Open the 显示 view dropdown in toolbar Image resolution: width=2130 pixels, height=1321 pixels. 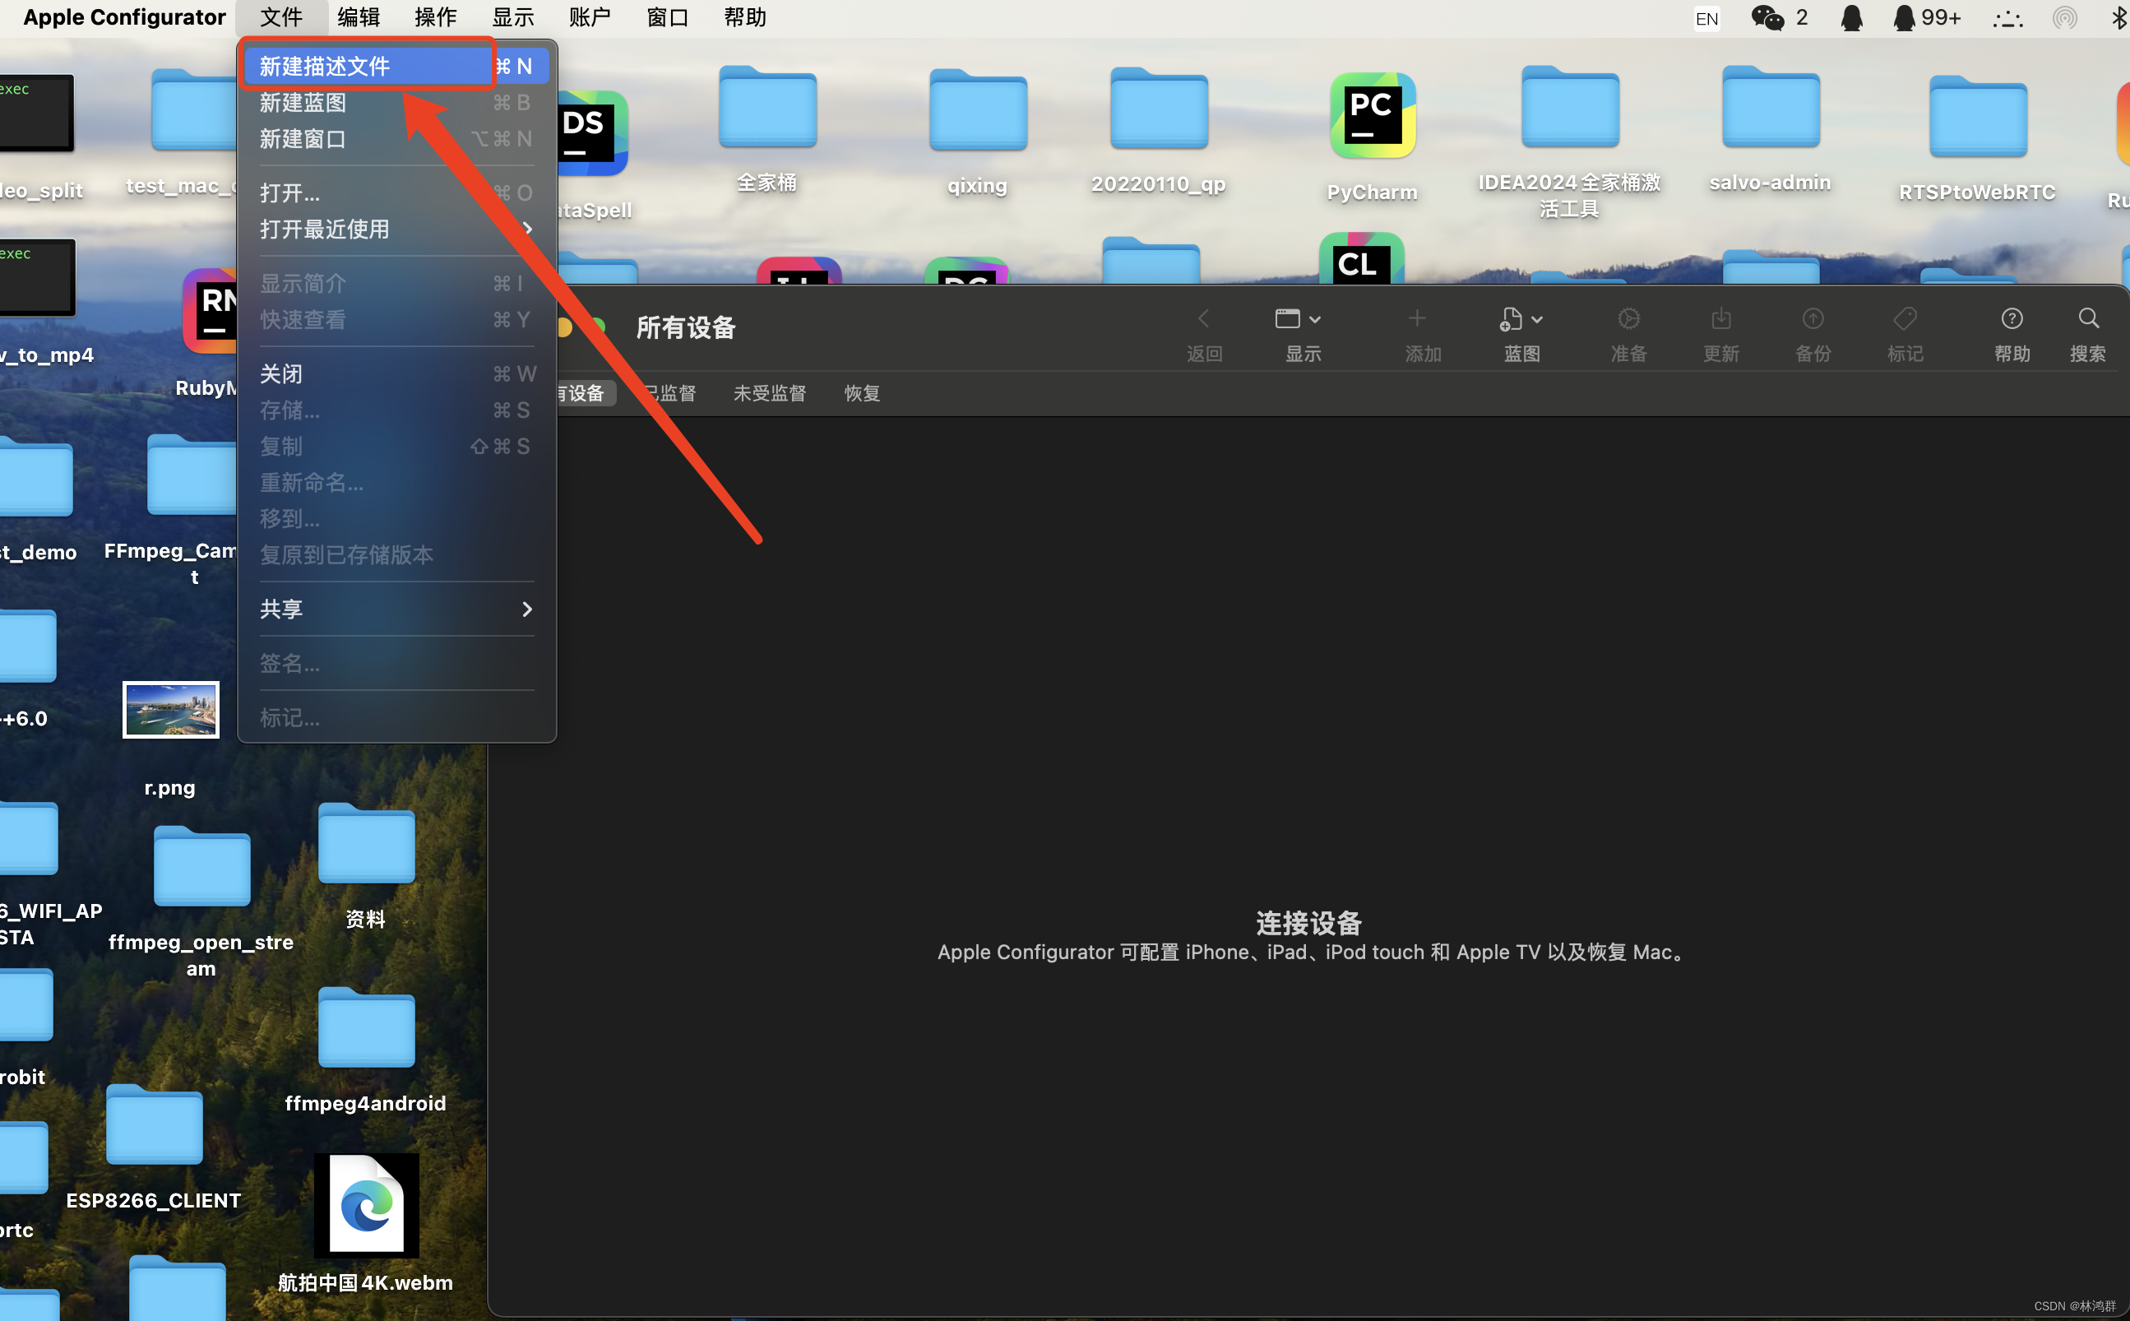pos(1298,319)
